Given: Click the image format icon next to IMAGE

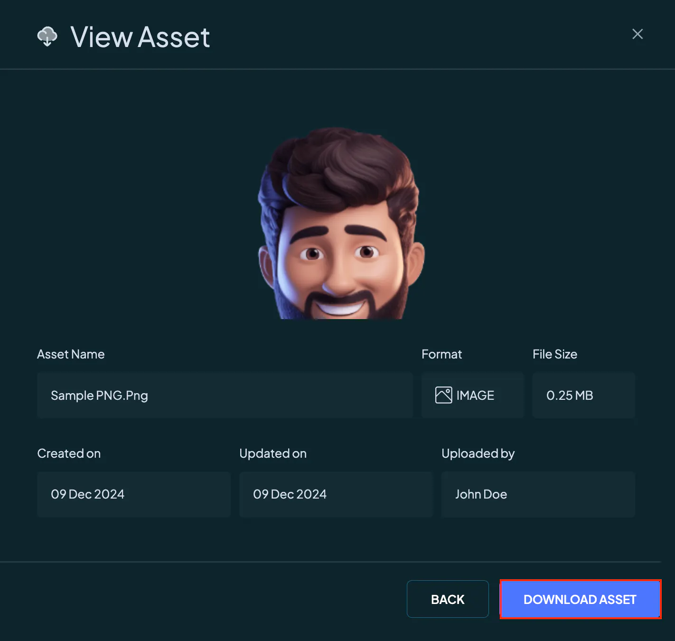Looking at the screenshot, I should tap(443, 395).
